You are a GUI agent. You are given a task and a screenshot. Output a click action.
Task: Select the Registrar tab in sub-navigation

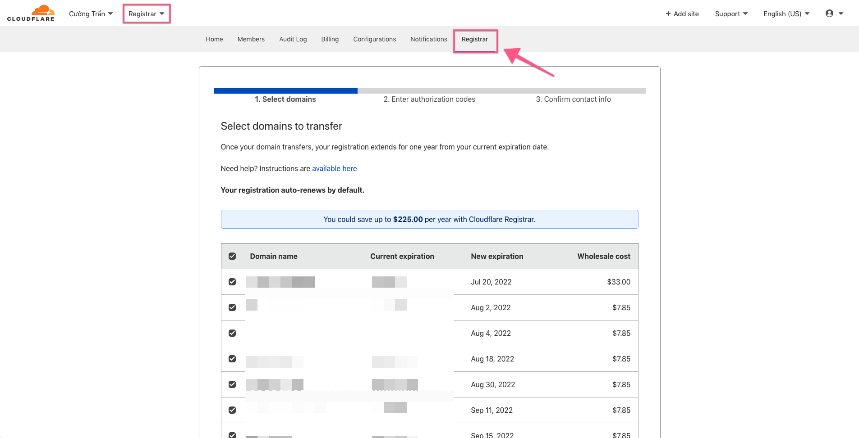474,39
